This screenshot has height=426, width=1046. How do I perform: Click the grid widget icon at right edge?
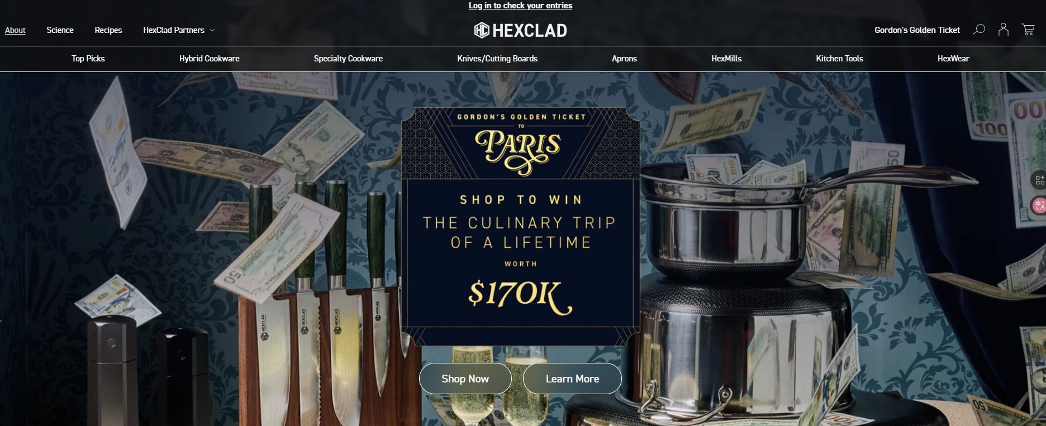point(1039,180)
